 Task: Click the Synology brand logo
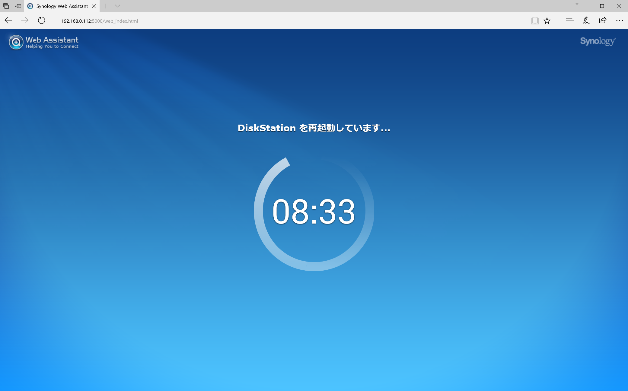[x=598, y=41]
